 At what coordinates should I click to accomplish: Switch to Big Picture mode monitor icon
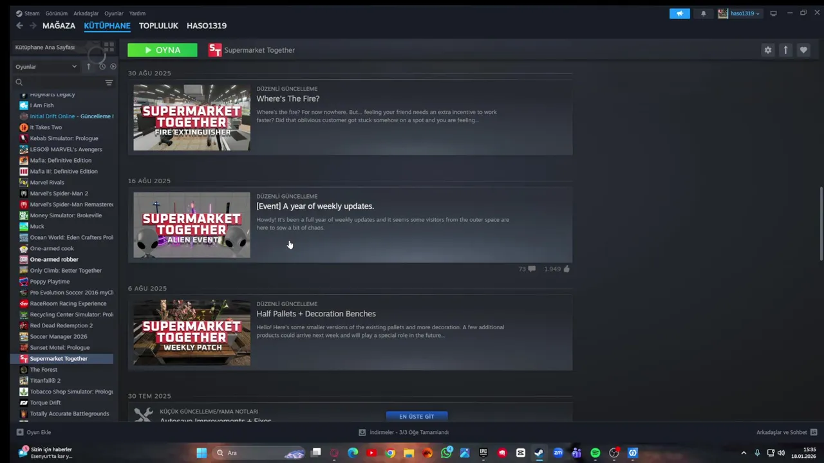pyautogui.click(x=773, y=14)
